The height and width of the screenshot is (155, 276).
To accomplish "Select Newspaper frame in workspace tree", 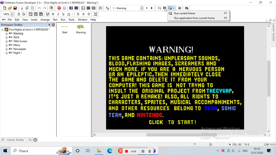I will pos(20,49).
